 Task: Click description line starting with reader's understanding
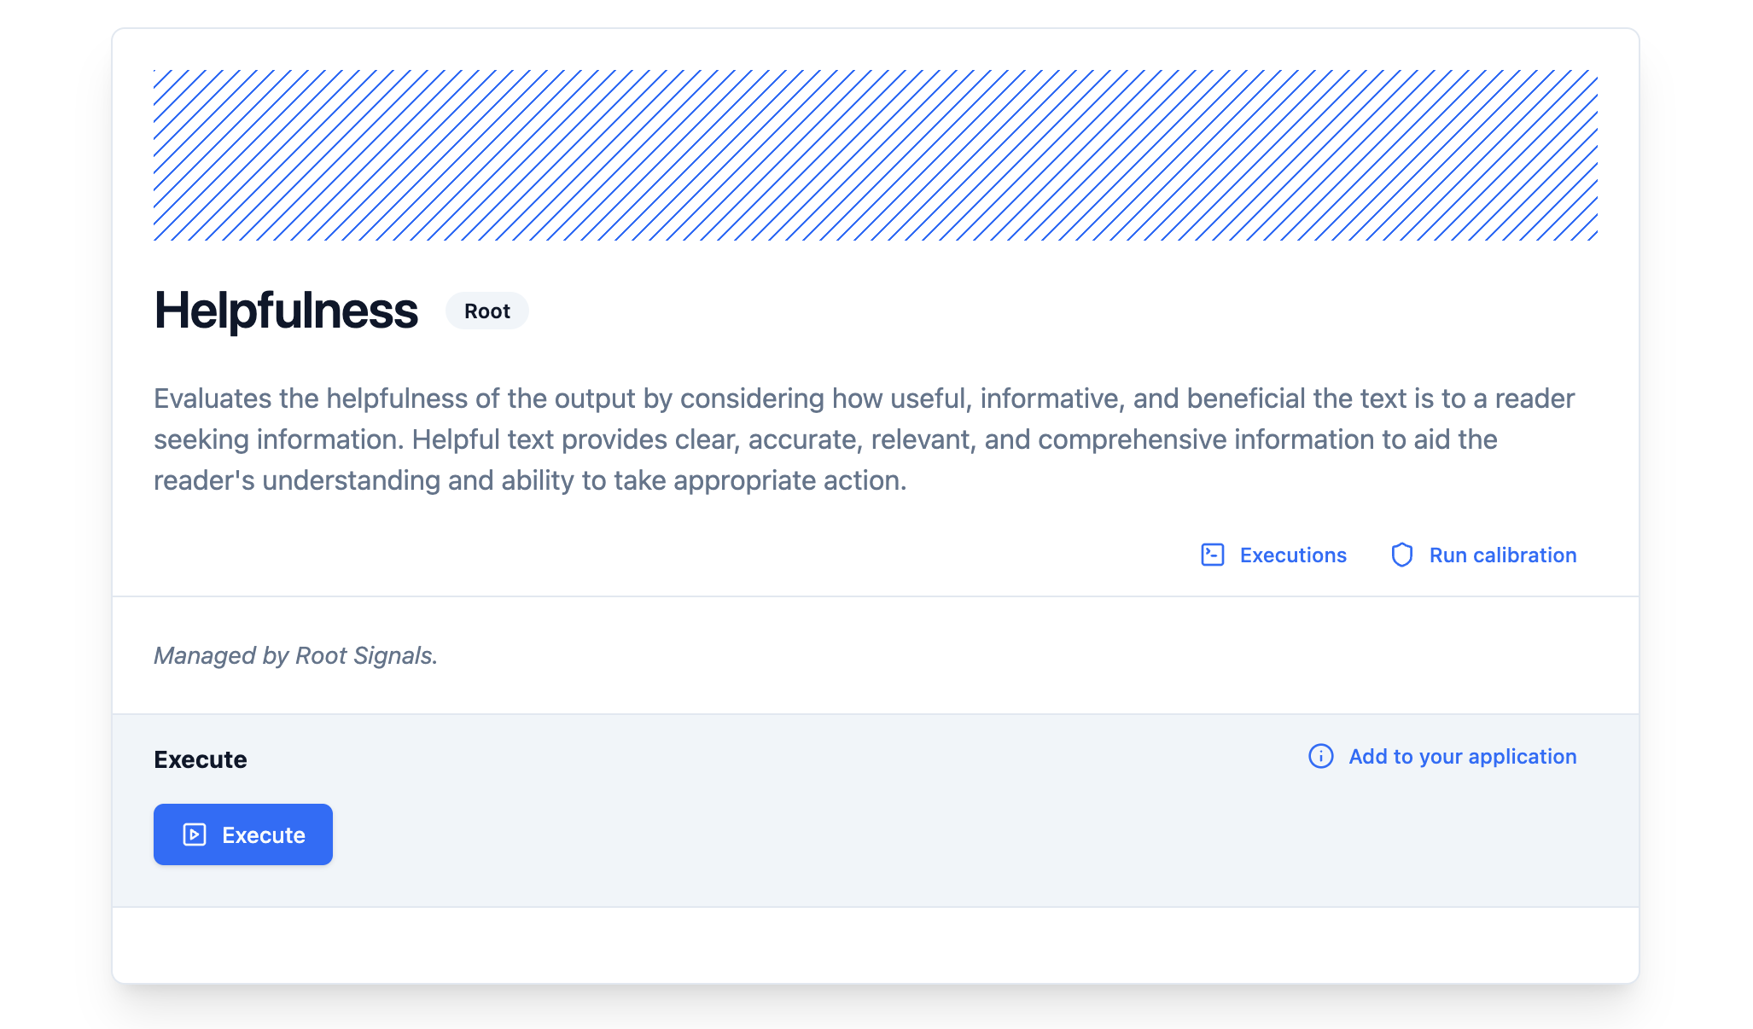tap(529, 480)
